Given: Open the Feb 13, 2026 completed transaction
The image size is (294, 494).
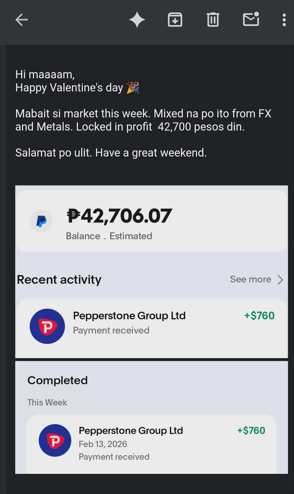Looking at the screenshot, I should pos(103,444).
